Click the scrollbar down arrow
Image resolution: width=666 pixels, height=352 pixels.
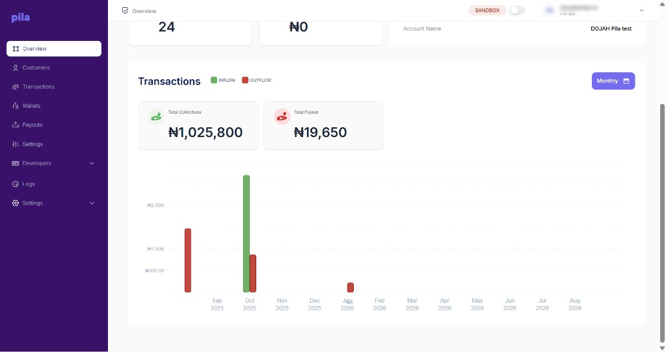click(661, 348)
